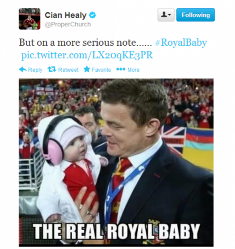Screen dimensions: 235x249
Task: Open Cian Healy's profile avatar
Action: (x=30, y=19)
